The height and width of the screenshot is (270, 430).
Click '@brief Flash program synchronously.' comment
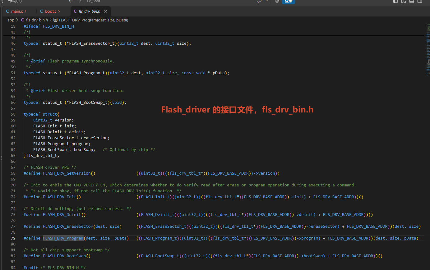72,61
